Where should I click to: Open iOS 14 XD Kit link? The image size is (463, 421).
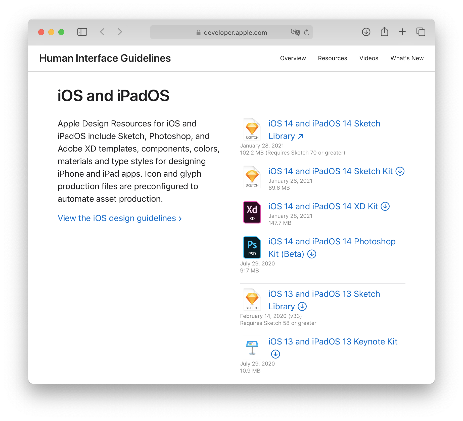click(x=323, y=206)
